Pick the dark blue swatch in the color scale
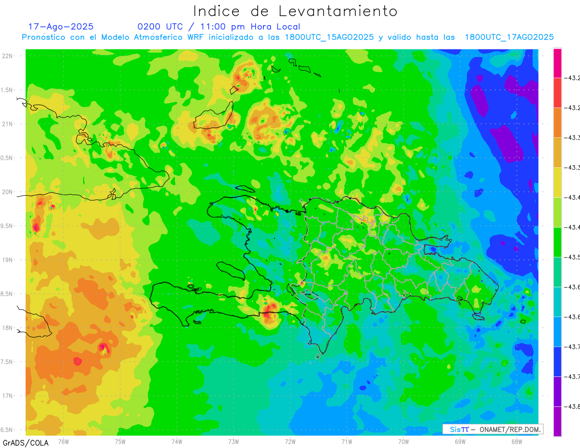580x448 pixels. pos(557,361)
